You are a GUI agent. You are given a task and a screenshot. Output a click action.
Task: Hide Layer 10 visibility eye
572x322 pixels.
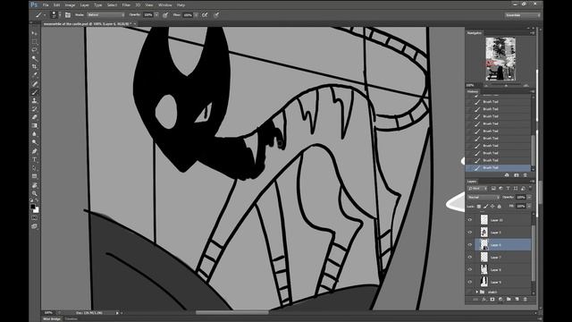coord(470,220)
